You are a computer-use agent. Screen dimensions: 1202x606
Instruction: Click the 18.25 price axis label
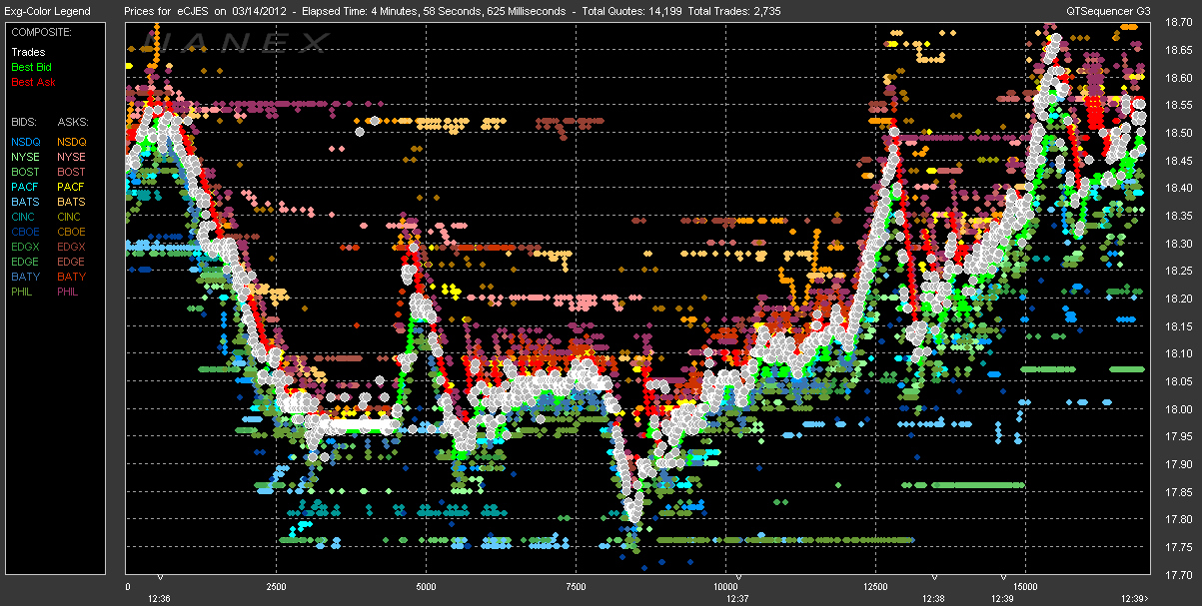pyautogui.click(x=1180, y=272)
